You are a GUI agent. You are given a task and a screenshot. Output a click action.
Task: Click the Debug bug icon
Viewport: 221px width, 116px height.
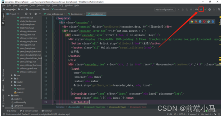[183, 10]
